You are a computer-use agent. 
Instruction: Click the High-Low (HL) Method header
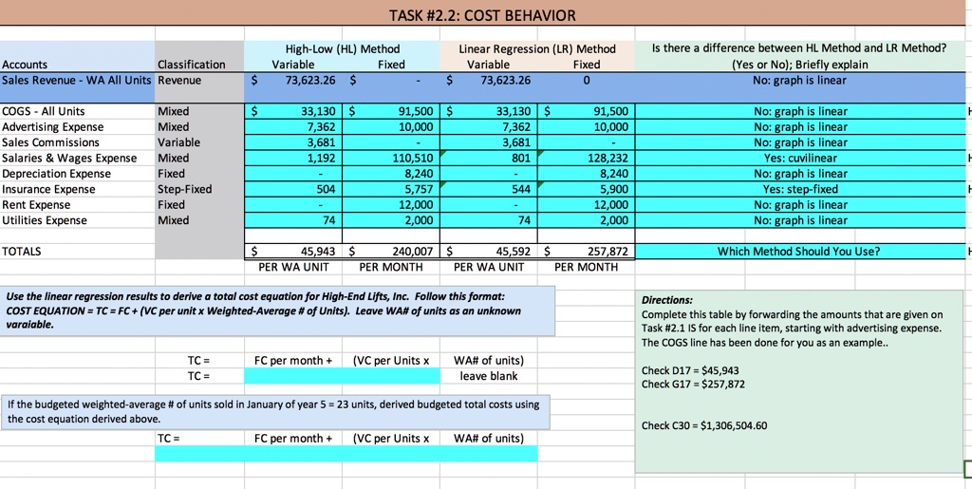[x=342, y=48]
